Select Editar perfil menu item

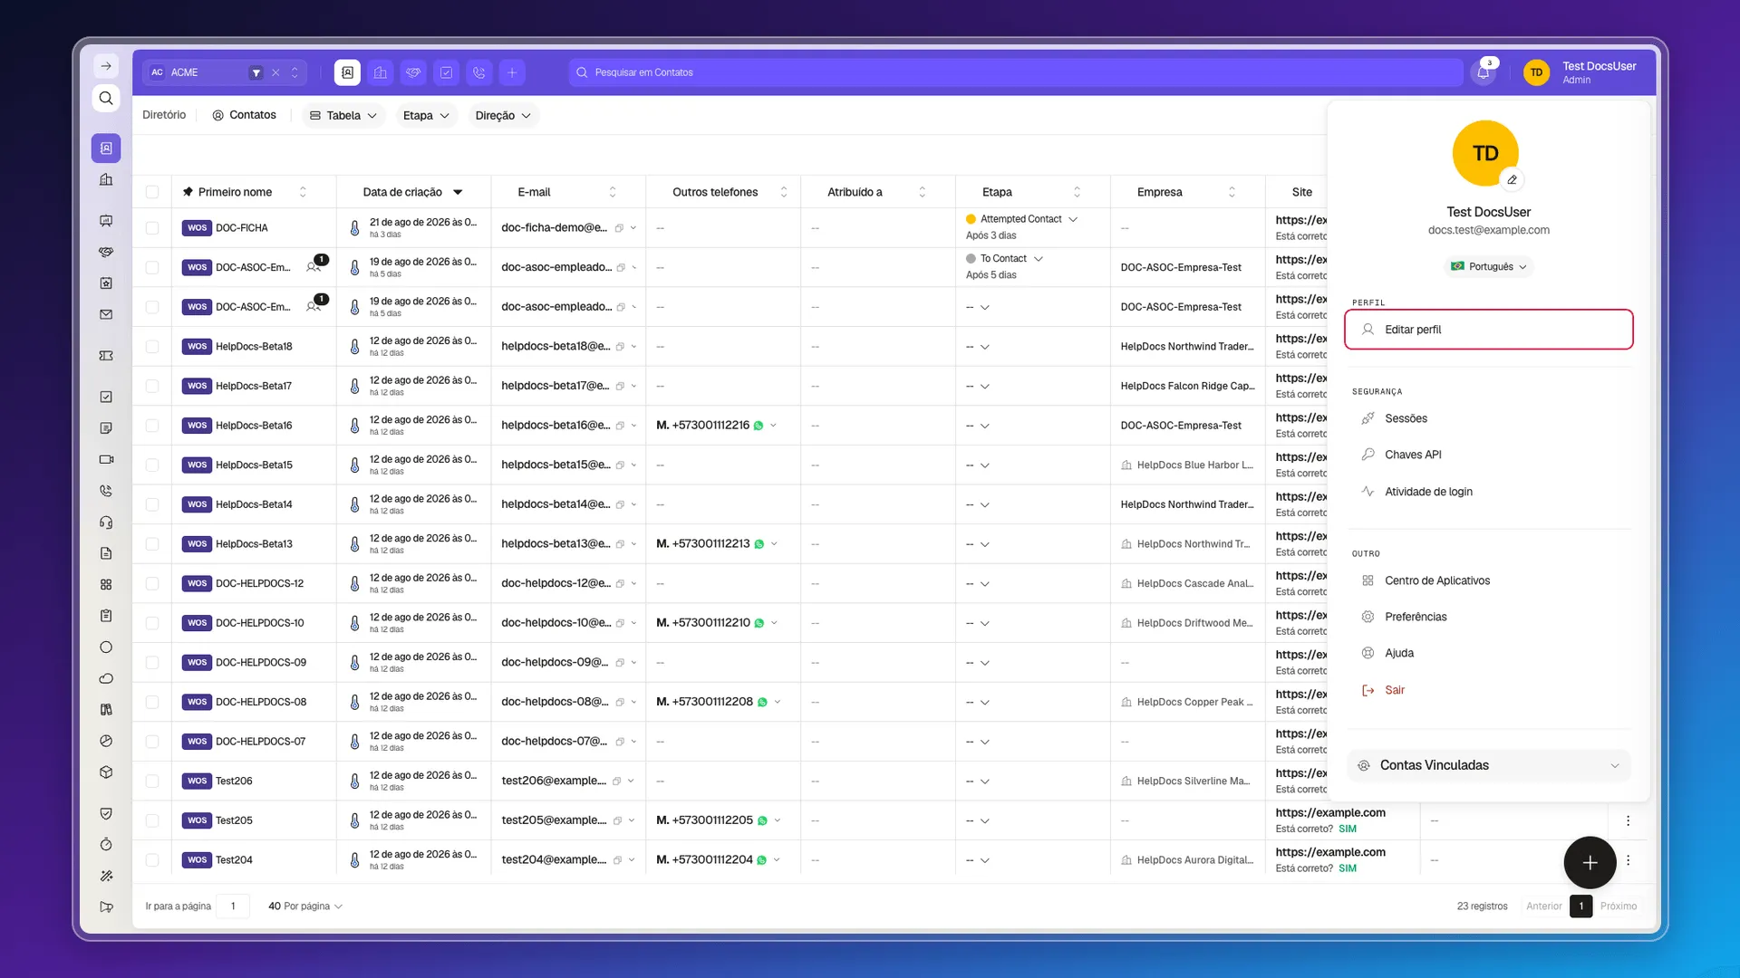click(1489, 330)
